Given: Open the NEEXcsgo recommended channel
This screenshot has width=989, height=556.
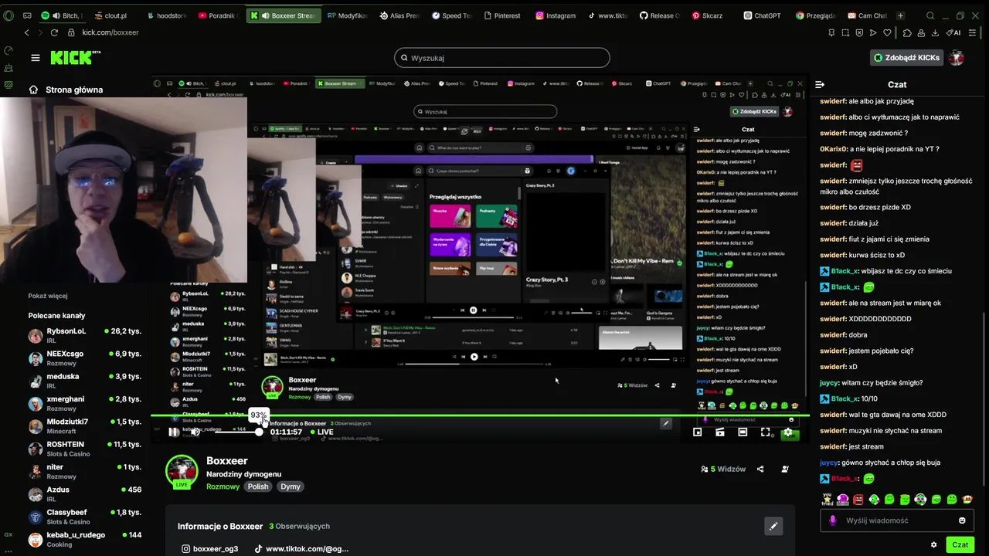Looking at the screenshot, I should [85, 358].
